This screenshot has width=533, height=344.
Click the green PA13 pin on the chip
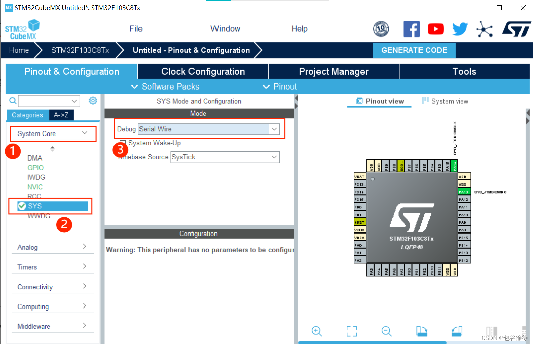click(x=464, y=192)
